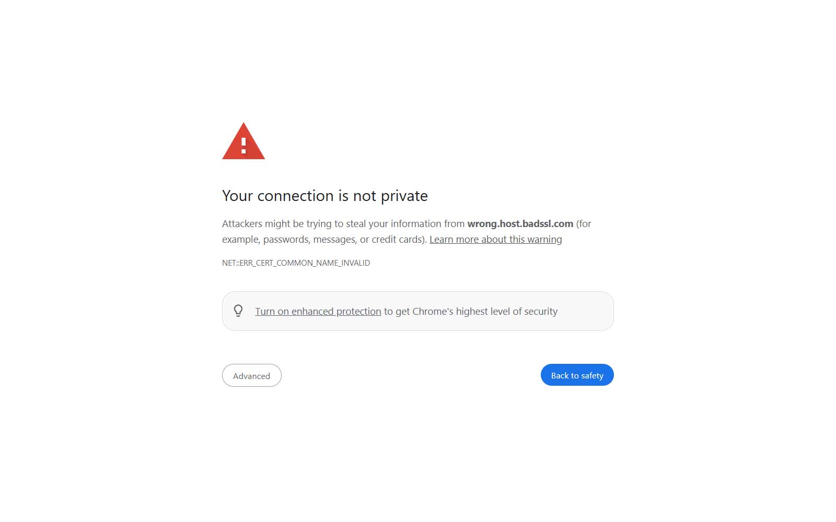This screenshot has width=836, height=522.
Task: Click the word Attackers in the warning
Action: pos(242,223)
